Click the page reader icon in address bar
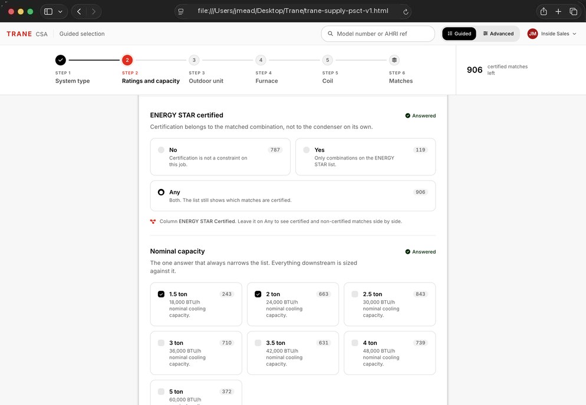The height and width of the screenshot is (405, 586). [181, 12]
